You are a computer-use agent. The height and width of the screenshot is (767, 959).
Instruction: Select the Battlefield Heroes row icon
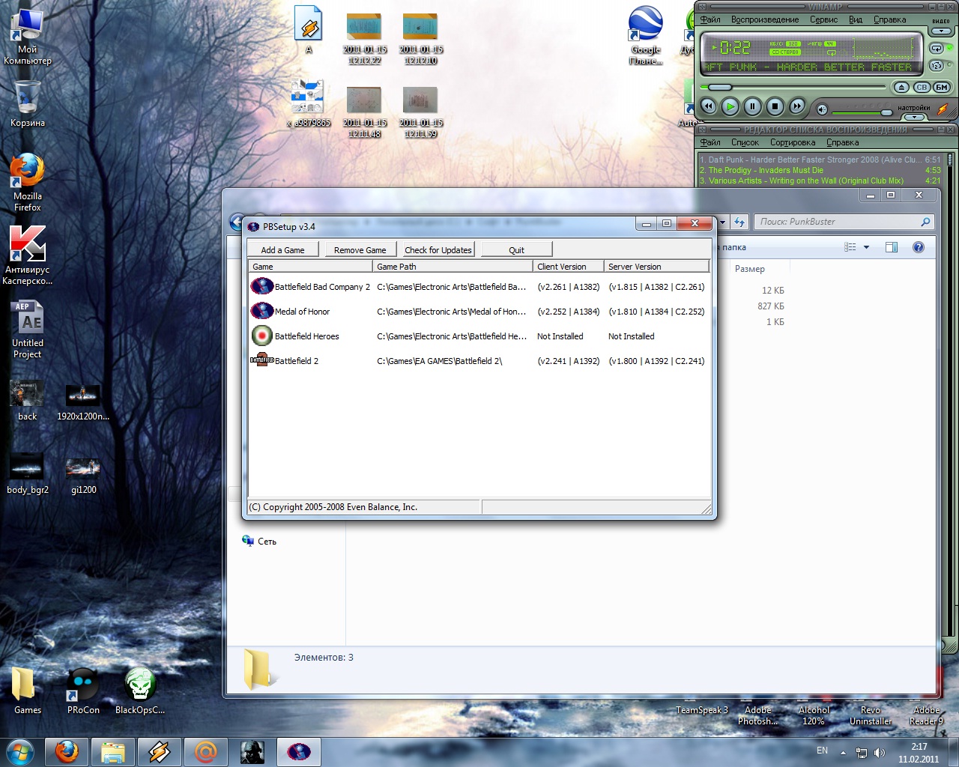click(261, 336)
